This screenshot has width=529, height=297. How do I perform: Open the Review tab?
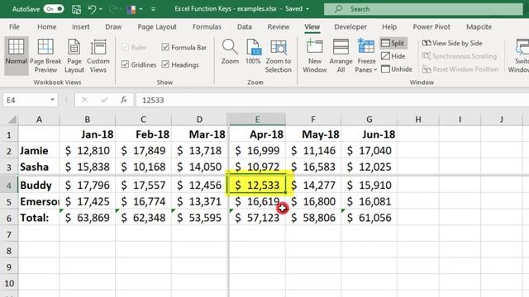pyautogui.click(x=279, y=27)
